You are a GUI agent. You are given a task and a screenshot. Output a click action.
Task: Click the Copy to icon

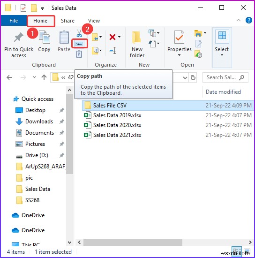95,50
